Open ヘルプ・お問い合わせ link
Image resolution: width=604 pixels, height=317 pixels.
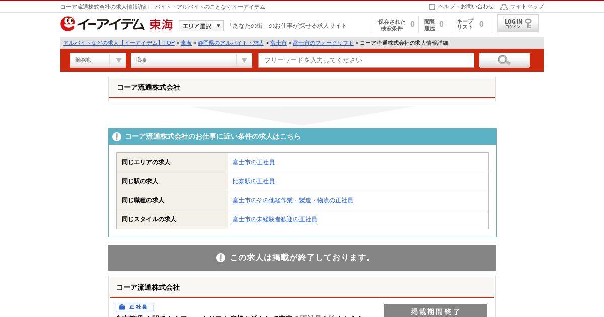[466, 7]
